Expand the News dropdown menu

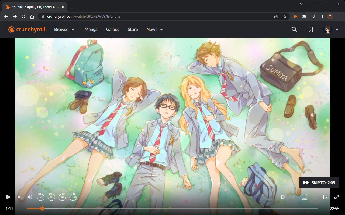pos(155,30)
